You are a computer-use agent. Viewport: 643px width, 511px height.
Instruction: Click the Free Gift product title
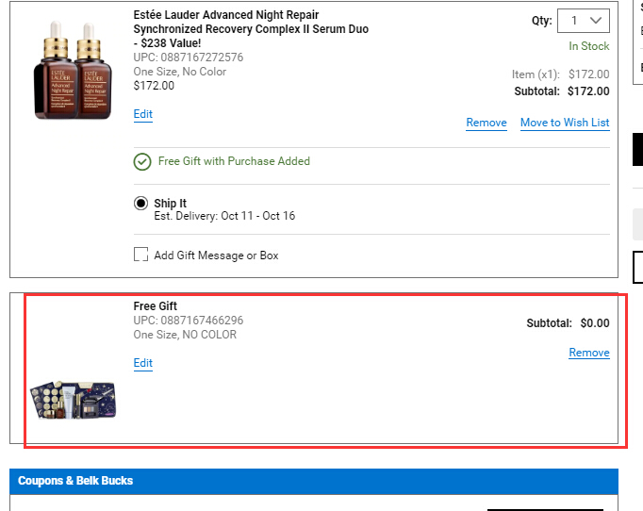click(x=155, y=306)
